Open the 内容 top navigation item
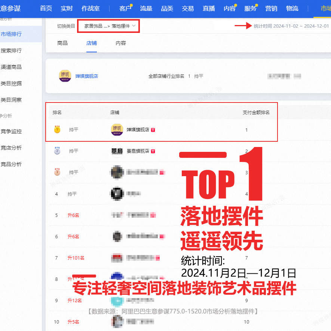 pos(230,9)
